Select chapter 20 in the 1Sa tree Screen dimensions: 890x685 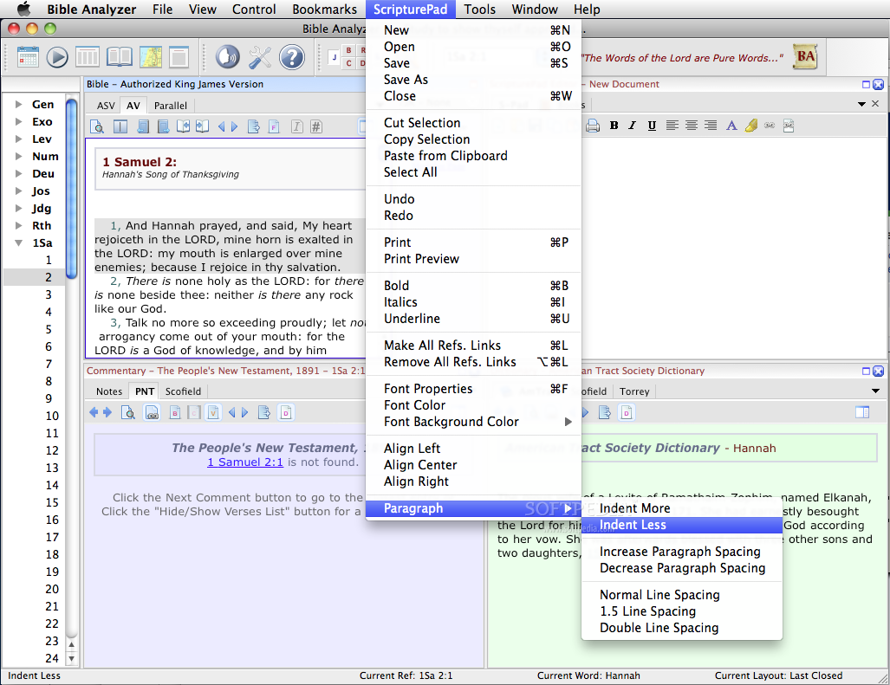coord(52,589)
